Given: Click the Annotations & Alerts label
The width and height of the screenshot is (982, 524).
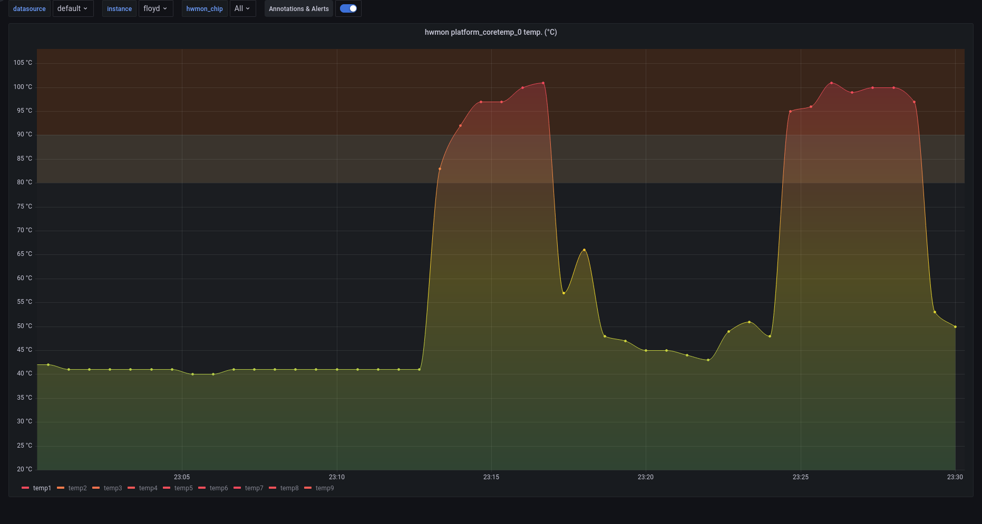Looking at the screenshot, I should coord(299,9).
